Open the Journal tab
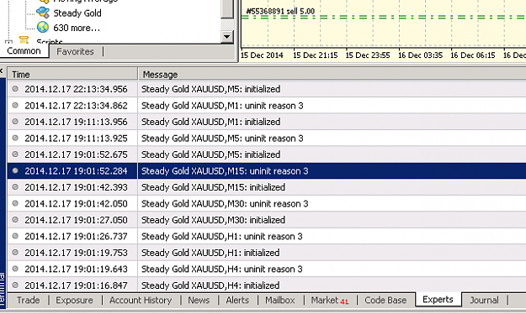This screenshot has width=526, height=314. pyautogui.click(x=484, y=300)
